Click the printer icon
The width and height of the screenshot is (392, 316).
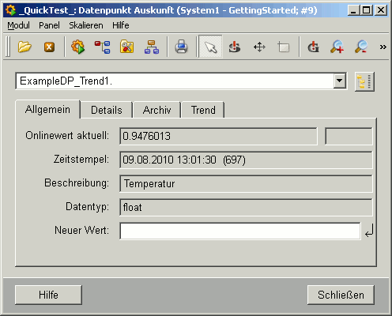(x=181, y=47)
